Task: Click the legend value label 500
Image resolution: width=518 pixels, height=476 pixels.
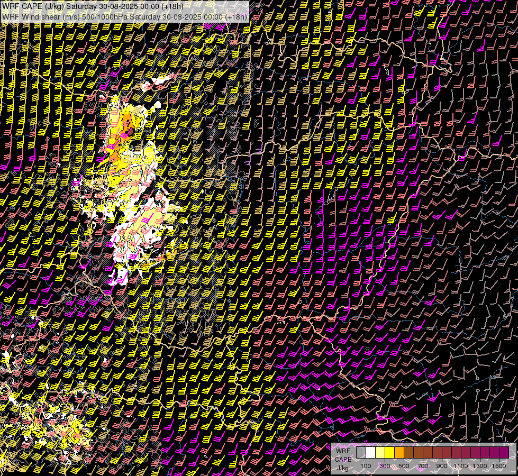Action: pos(404,466)
